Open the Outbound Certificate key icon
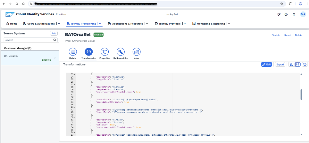 pyautogui.click(x=121, y=52)
